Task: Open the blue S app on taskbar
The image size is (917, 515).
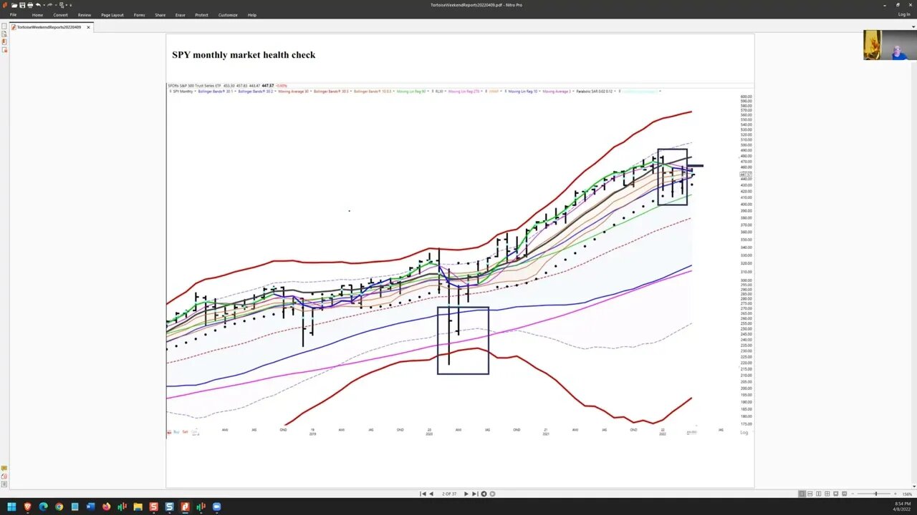Action: point(169,507)
